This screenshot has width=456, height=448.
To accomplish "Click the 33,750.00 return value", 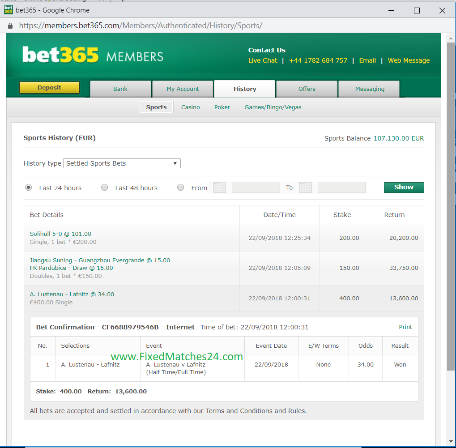I will point(404,268).
